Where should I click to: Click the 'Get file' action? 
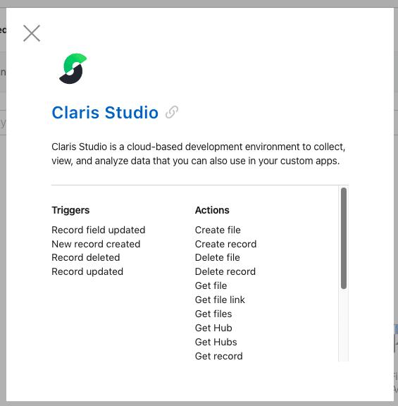tap(211, 285)
